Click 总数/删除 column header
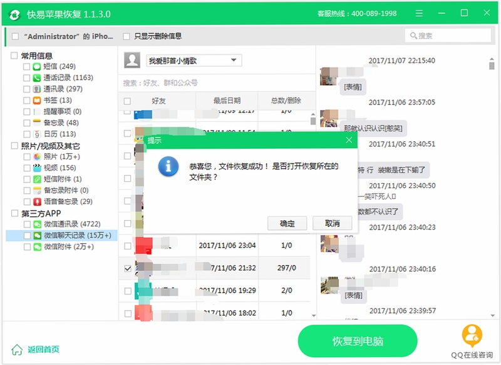Viewport: 501px width, 365px height. point(286,101)
